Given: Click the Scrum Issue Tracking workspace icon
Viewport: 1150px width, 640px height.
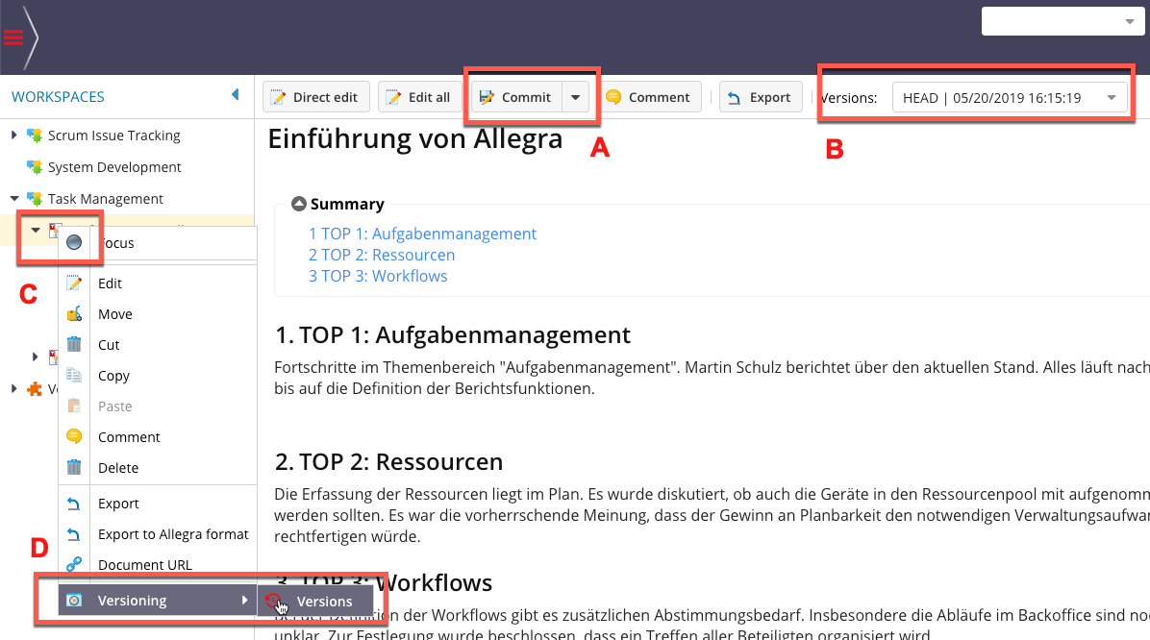Looking at the screenshot, I should click(x=35, y=135).
